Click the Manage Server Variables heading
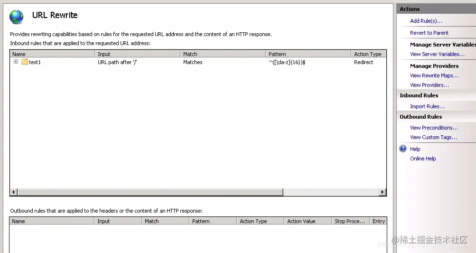This screenshot has width=476, height=253. pyautogui.click(x=443, y=45)
